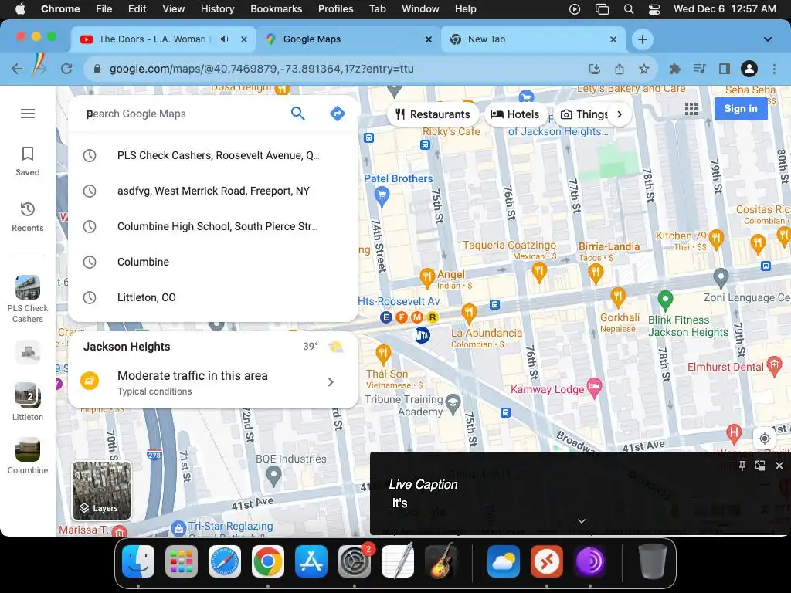
Task: Toggle the Chrome side panel icon
Action: (725, 69)
